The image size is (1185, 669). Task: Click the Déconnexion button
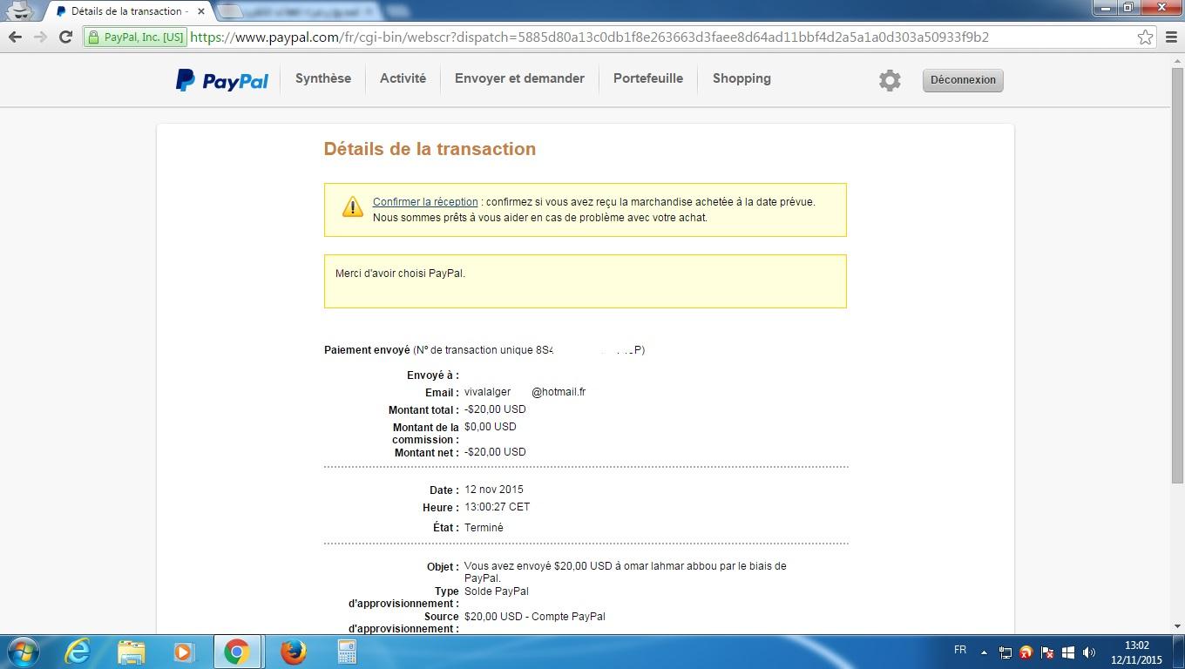point(963,80)
